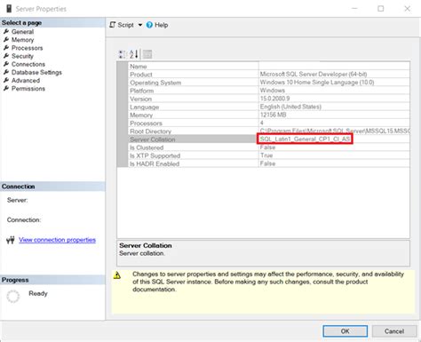Open the Processors page

[27, 48]
